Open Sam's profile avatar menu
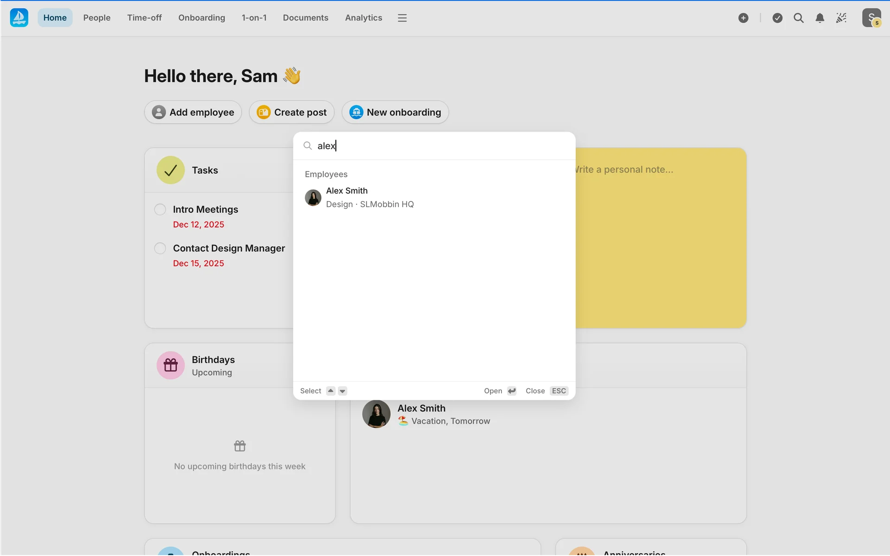The height and width of the screenshot is (556, 890). pyautogui.click(x=871, y=18)
